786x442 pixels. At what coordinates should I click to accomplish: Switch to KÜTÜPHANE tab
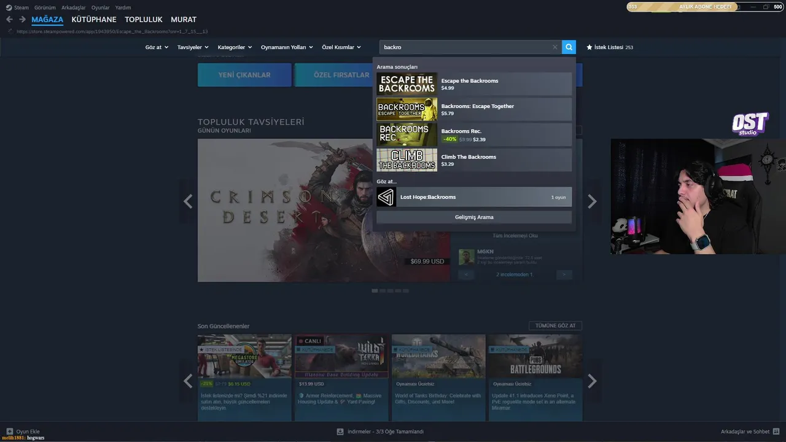click(94, 20)
